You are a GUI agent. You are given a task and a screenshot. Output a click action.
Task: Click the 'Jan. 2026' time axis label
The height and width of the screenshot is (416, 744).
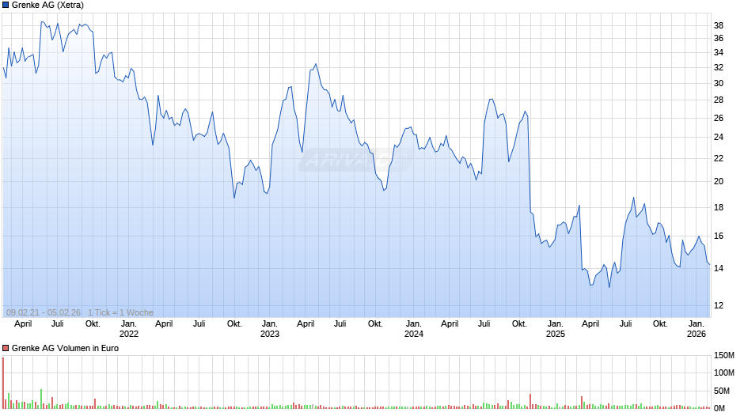tap(696, 329)
